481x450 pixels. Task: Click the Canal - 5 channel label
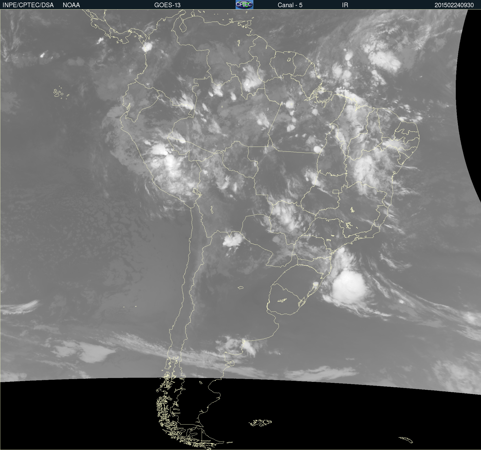(x=290, y=5)
